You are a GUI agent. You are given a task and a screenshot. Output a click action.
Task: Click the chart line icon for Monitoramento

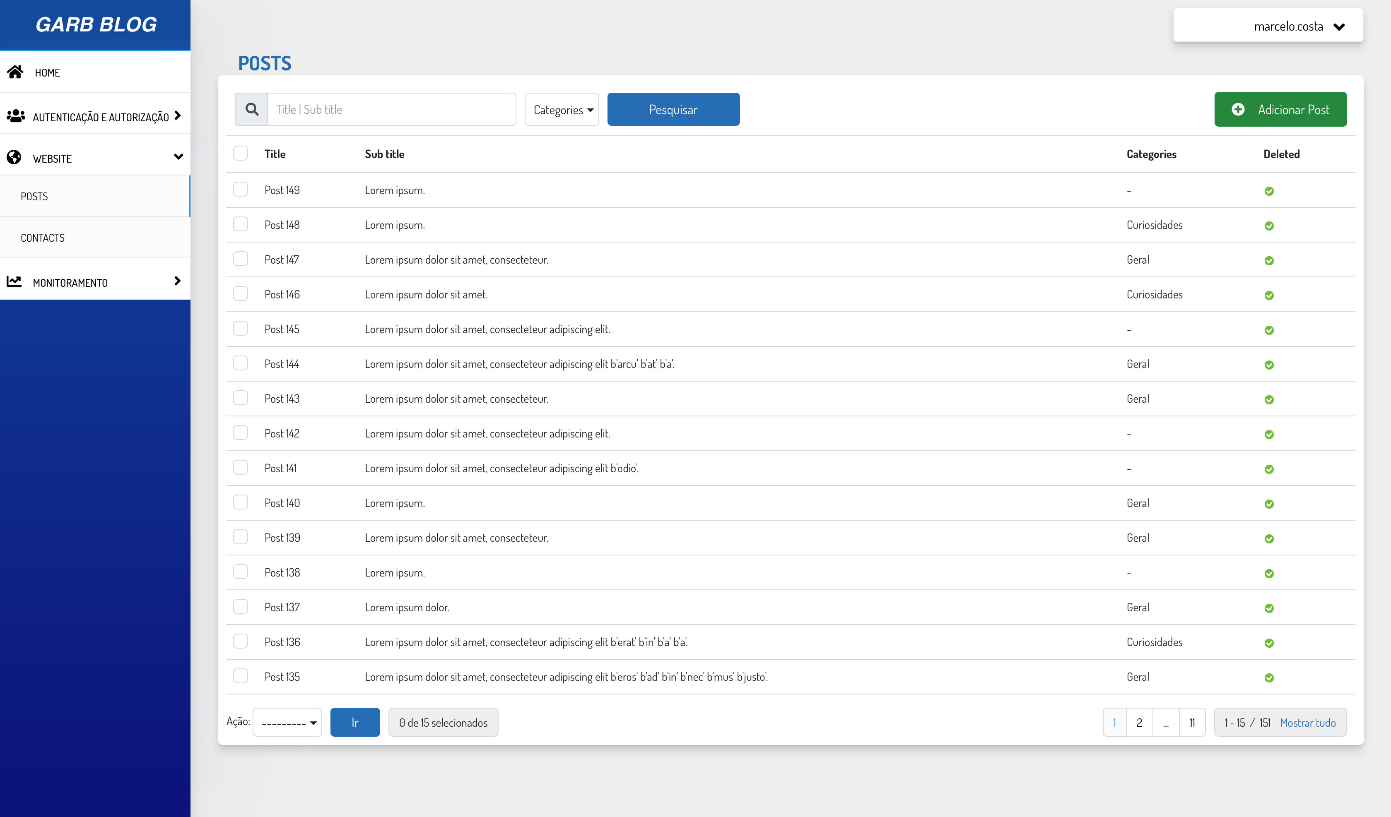point(14,281)
